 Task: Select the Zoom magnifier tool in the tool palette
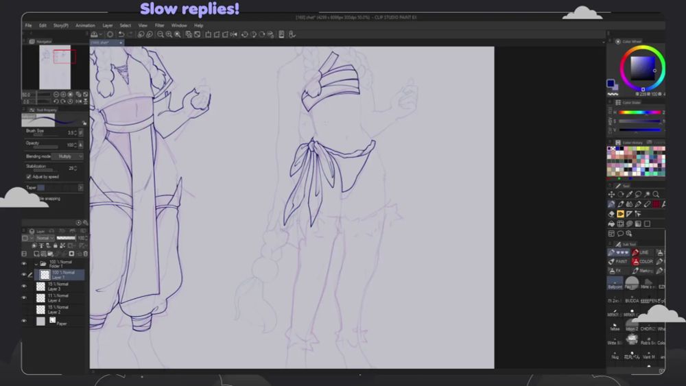pyautogui.click(x=656, y=194)
